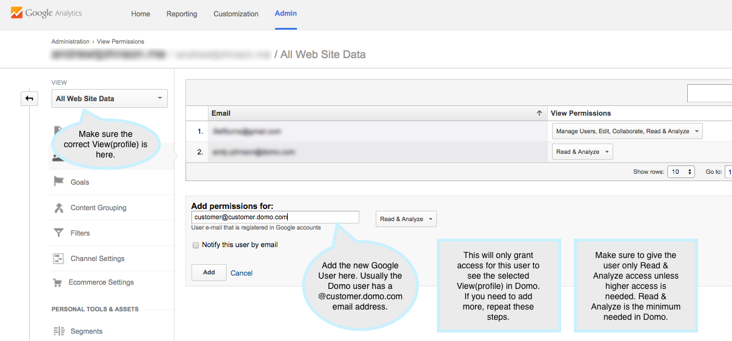
Task: Click the Ecommerce Settings cart icon
Action: point(58,282)
